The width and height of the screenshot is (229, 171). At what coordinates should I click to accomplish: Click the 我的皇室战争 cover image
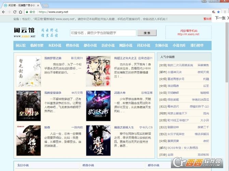(x=29, y=106)
